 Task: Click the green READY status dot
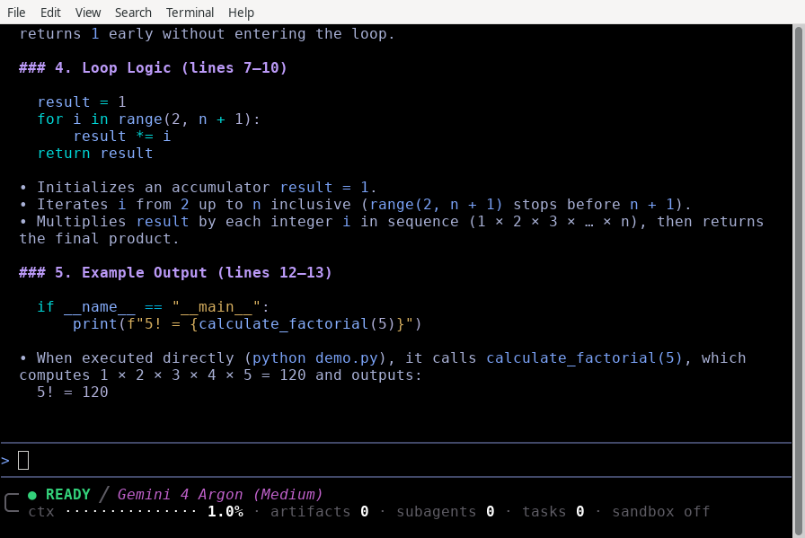click(x=31, y=495)
